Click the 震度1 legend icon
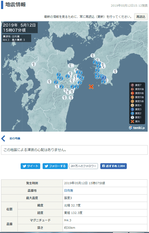The image size is (149, 233). [133, 117]
